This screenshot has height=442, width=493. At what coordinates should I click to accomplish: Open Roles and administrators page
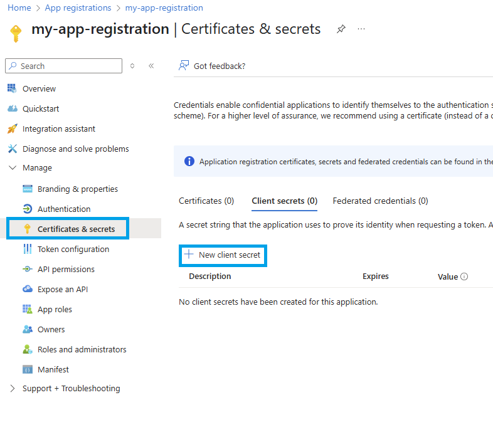coord(82,350)
